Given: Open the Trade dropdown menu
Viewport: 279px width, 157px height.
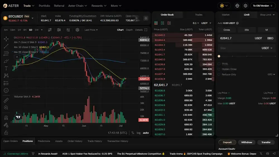Looking at the screenshot, I should coord(29,6).
